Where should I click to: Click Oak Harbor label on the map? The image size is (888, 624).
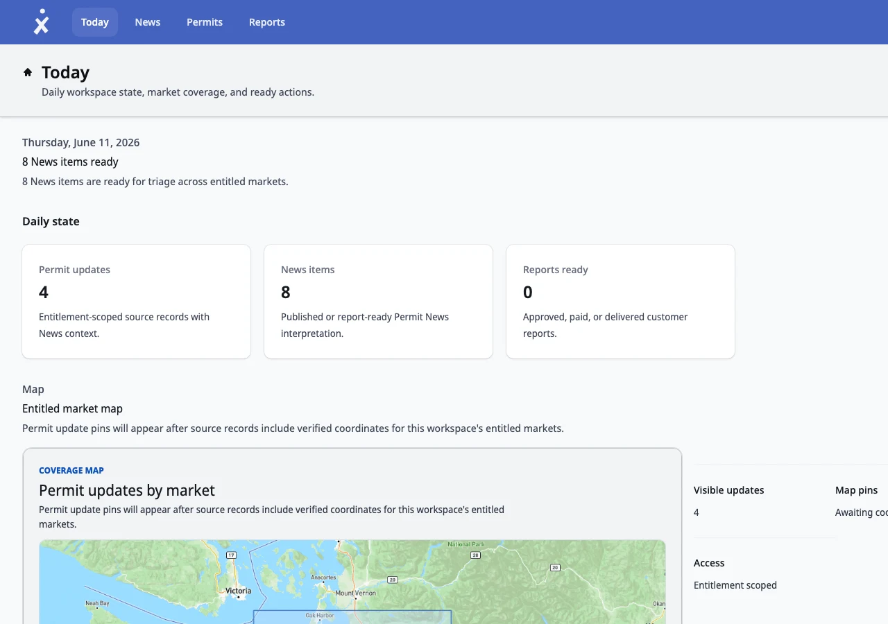[x=320, y=615]
